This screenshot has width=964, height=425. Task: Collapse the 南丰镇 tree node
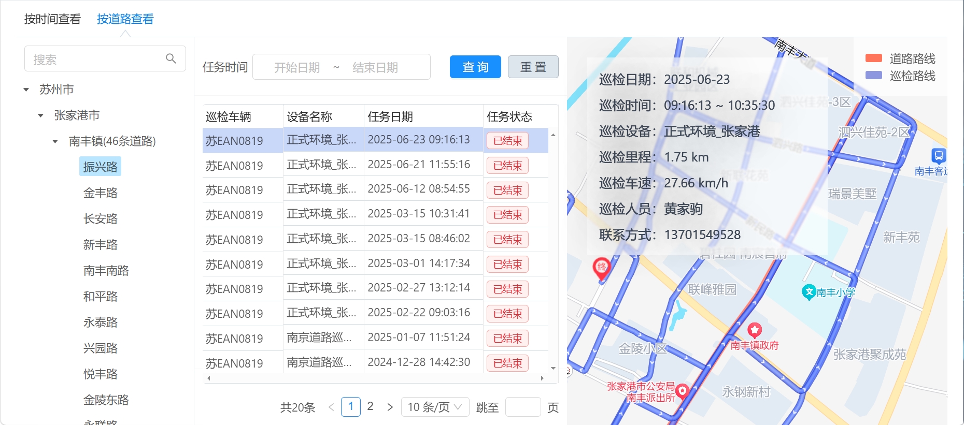55,141
